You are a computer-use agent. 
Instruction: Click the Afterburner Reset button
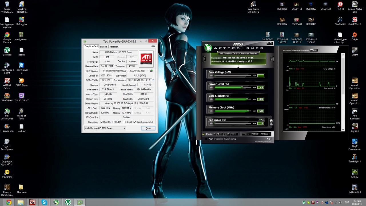click(x=255, y=134)
